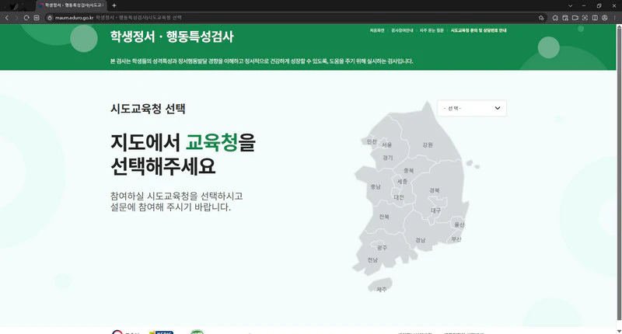The image size is (622, 334).
Task: Select 충북 region on the map
Action: click(x=409, y=170)
